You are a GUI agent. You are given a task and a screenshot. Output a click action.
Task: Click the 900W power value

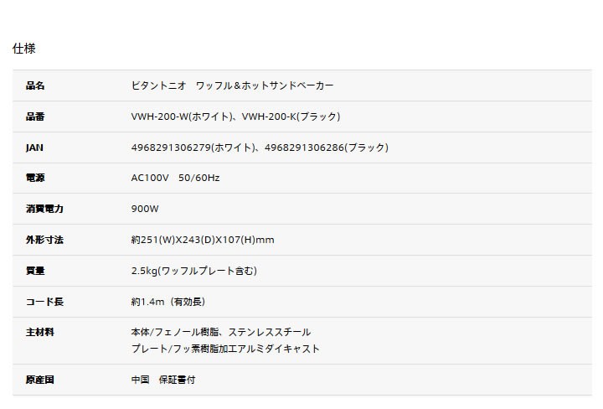[x=145, y=209]
